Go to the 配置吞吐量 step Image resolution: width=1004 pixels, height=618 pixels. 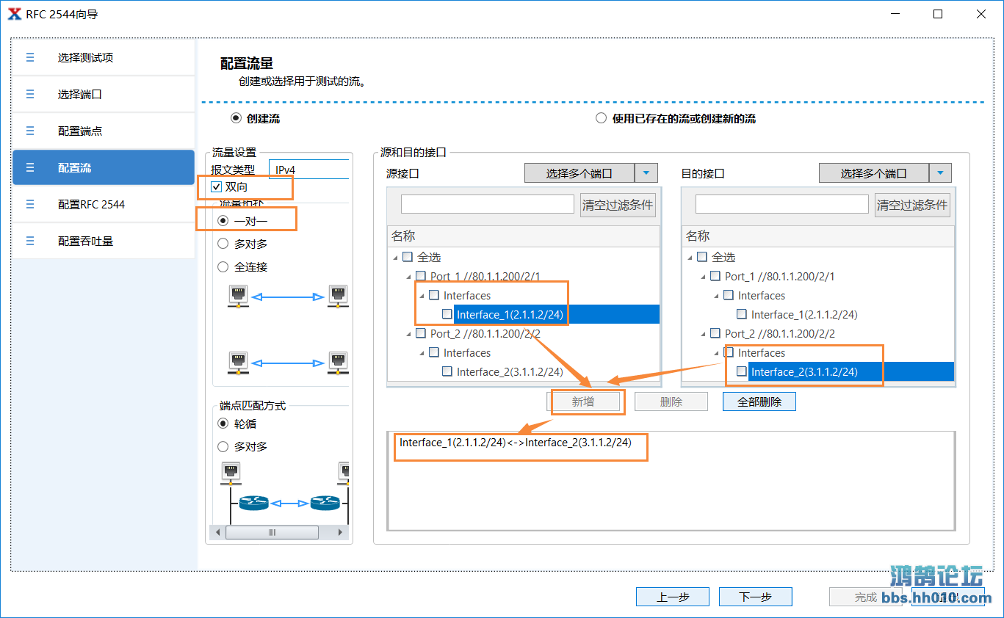104,241
